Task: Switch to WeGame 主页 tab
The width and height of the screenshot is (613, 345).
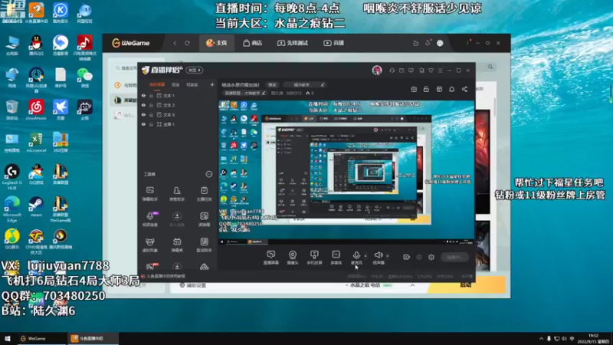Action: (217, 43)
